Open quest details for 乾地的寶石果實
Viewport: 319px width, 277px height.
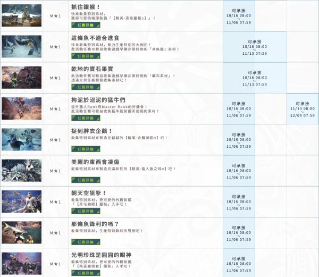tap(86, 87)
